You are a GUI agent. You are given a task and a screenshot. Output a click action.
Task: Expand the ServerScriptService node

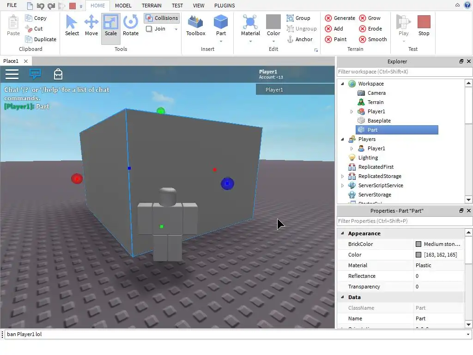[x=342, y=185]
